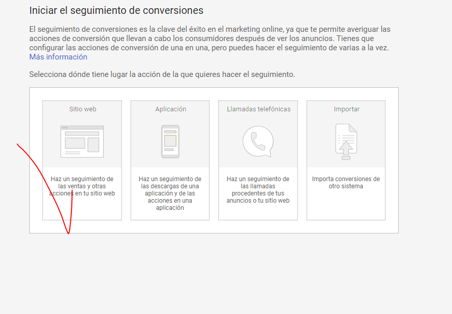This screenshot has height=314, width=452.
Task: Click 'Haz un seguimiento de las ventas' description
Action: coord(82,186)
